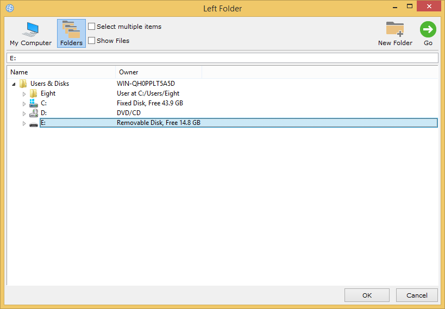Click the path input field showing E:
Screen dimensions: 445x309
coord(222,58)
